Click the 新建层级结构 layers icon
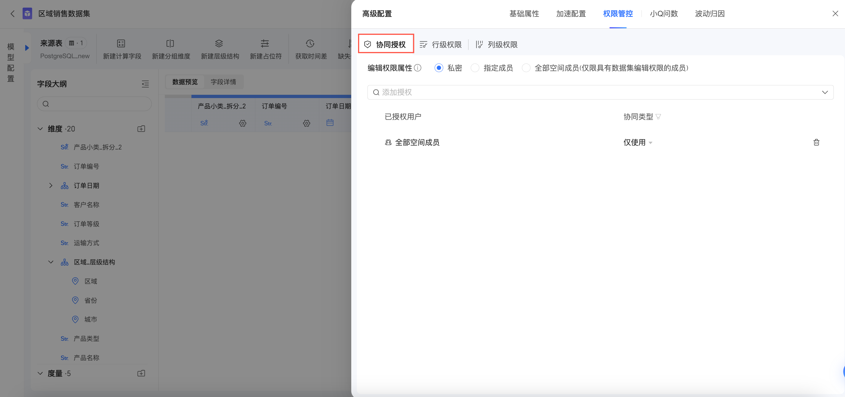 219,43
